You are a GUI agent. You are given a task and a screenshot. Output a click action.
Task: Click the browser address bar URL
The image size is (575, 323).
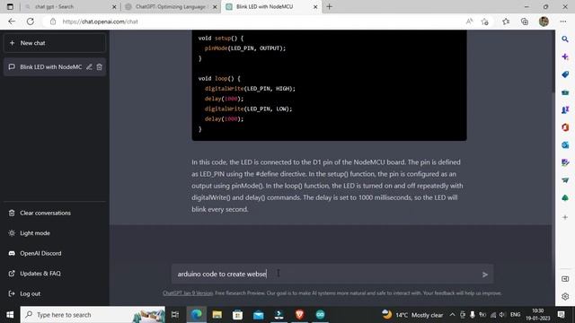pyautogui.click(x=100, y=22)
